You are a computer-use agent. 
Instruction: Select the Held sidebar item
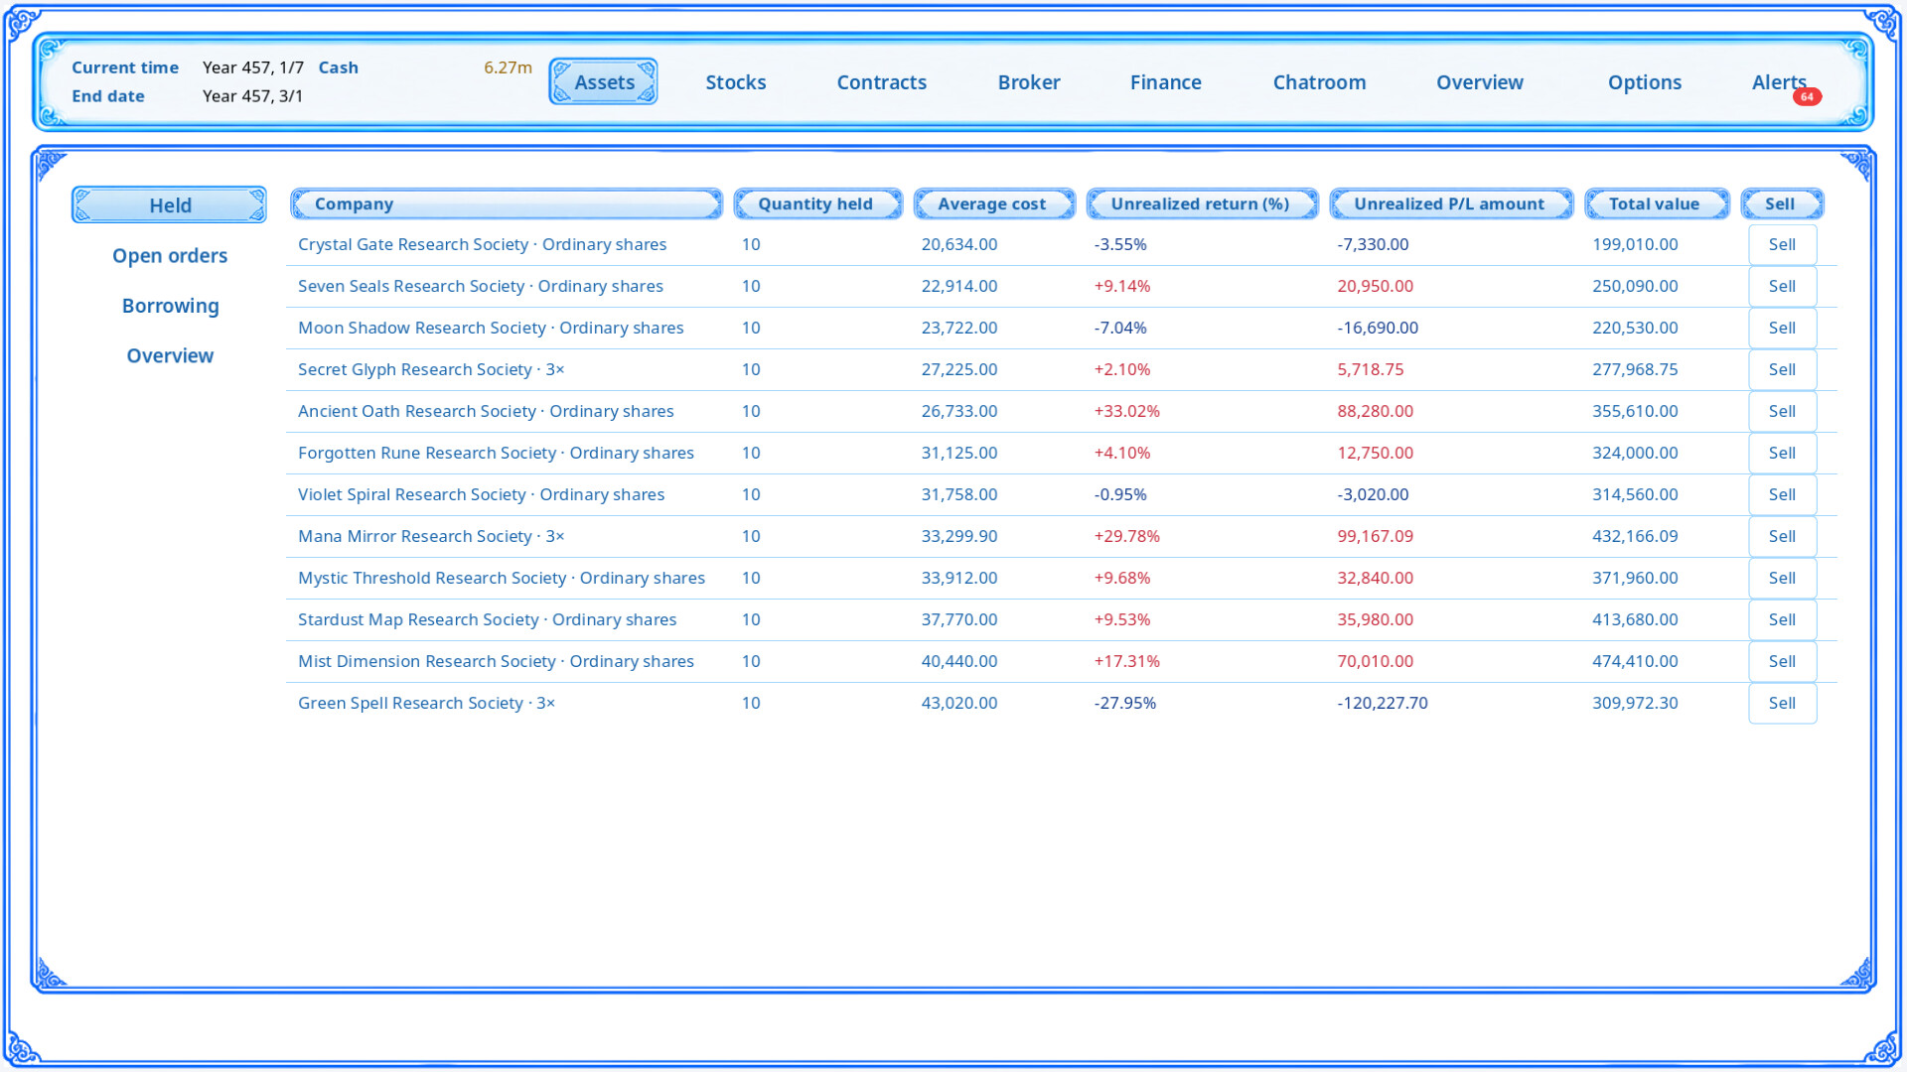[169, 204]
